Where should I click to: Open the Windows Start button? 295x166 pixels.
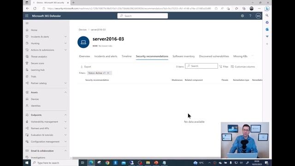(27, 163)
